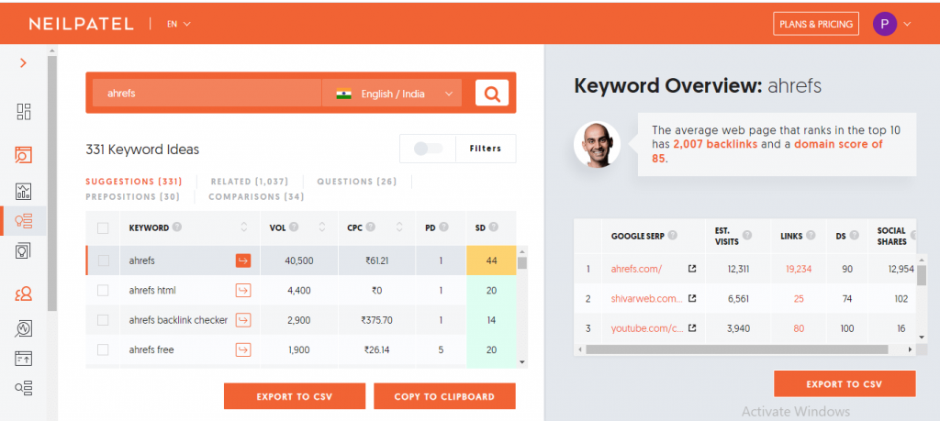Show help for EST. VISITS column
Image resolution: width=940 pixels, height=421 pixels.
click(x=747, y=236)
